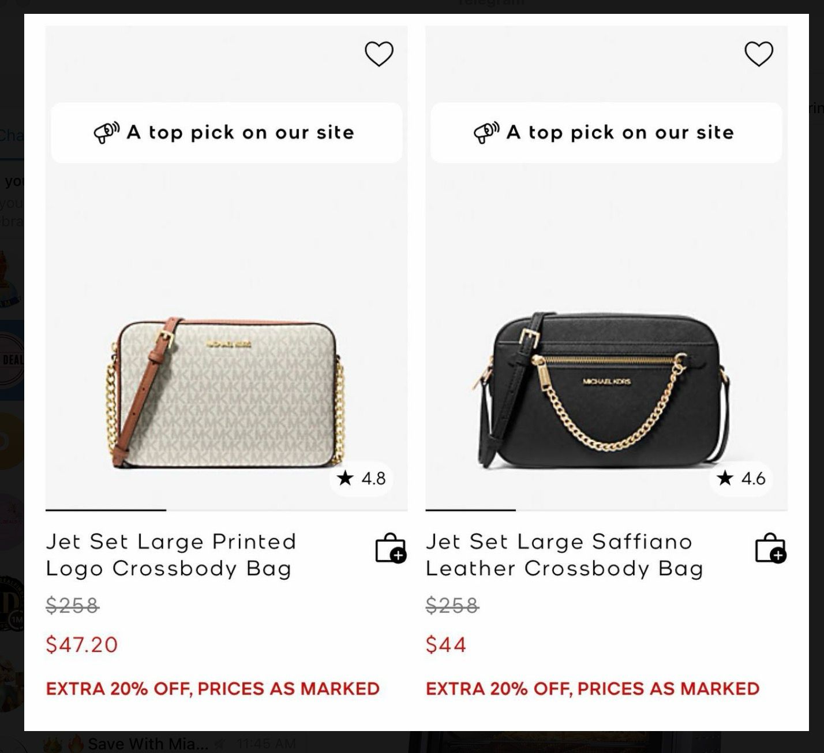Click the star icon next to the 4.8 rating
Viewport: 824px width, 753px height.
click(x=345, y=478)
